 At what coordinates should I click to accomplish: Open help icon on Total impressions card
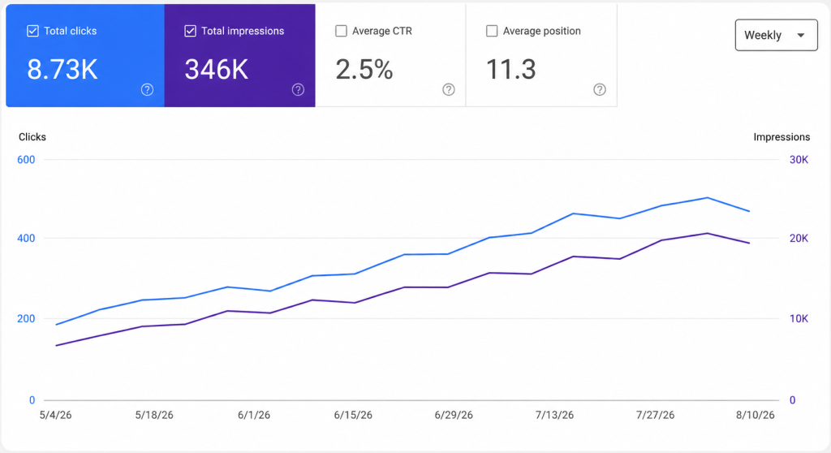299,89
